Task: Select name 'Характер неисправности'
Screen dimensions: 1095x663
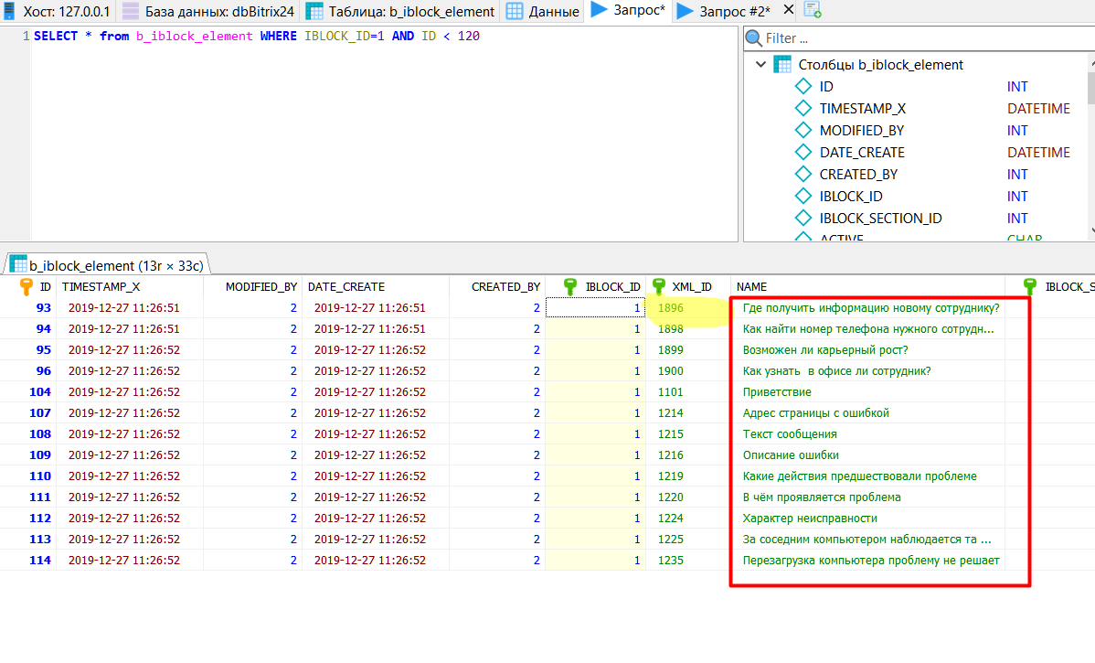Action: click(x=810, y=518)
